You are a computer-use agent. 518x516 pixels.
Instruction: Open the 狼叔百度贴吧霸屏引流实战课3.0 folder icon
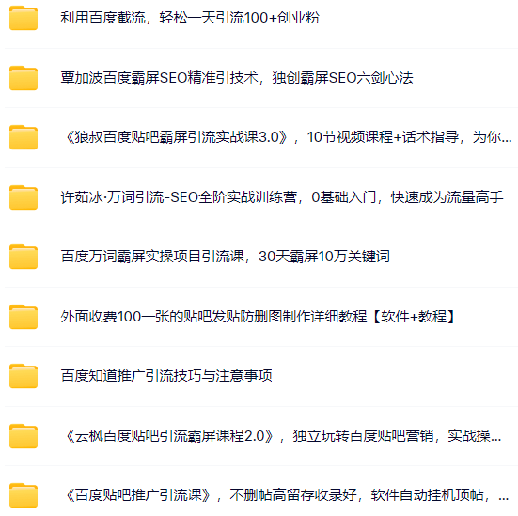point(24,137)
